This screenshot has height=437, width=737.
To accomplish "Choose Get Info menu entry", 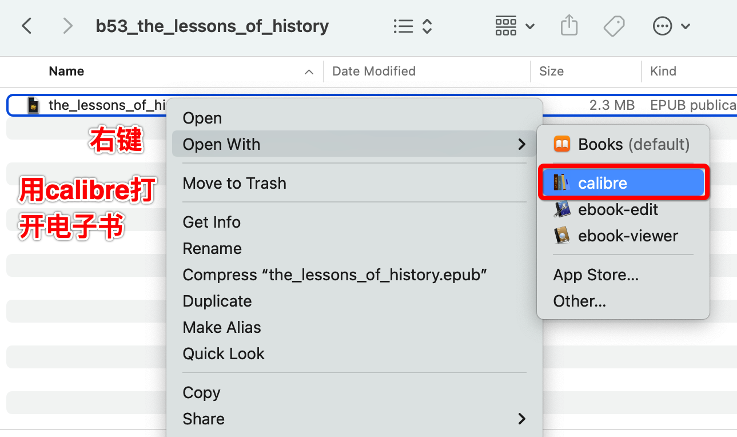I will [x=212, y=223].
